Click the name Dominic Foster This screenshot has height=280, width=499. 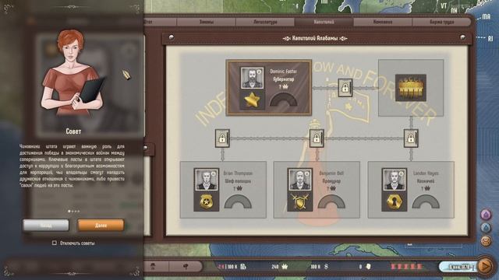coord(283,72)
